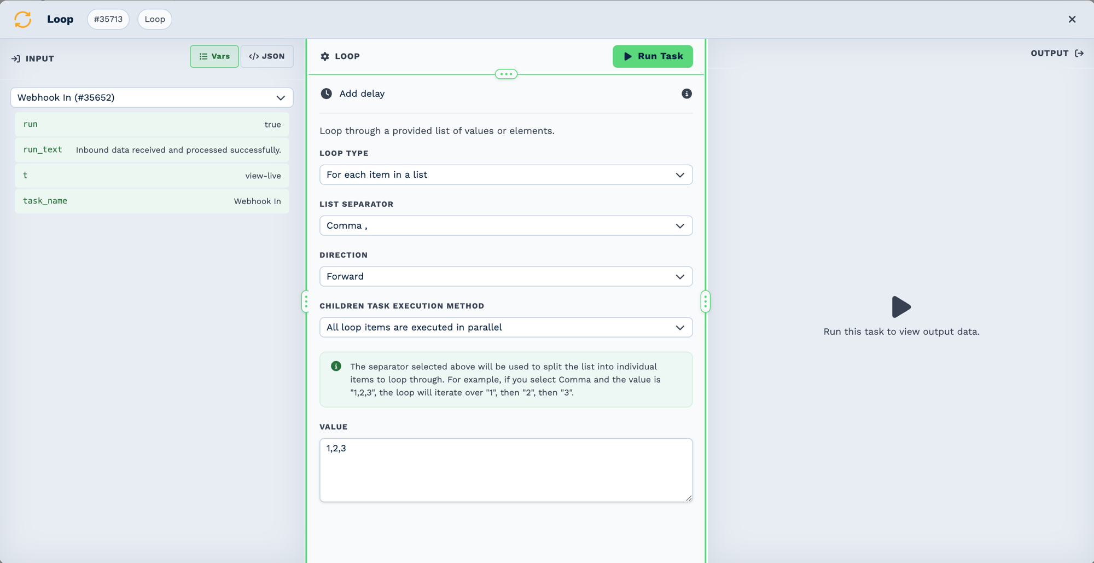Click the clock icon beside Add delay

(326, 94)
